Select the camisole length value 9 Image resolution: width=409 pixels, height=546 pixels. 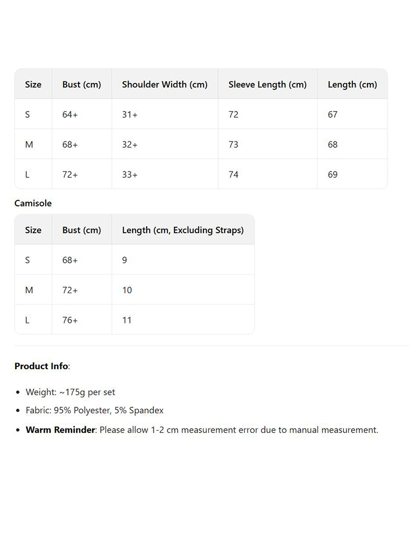click(x=124, y=260)
